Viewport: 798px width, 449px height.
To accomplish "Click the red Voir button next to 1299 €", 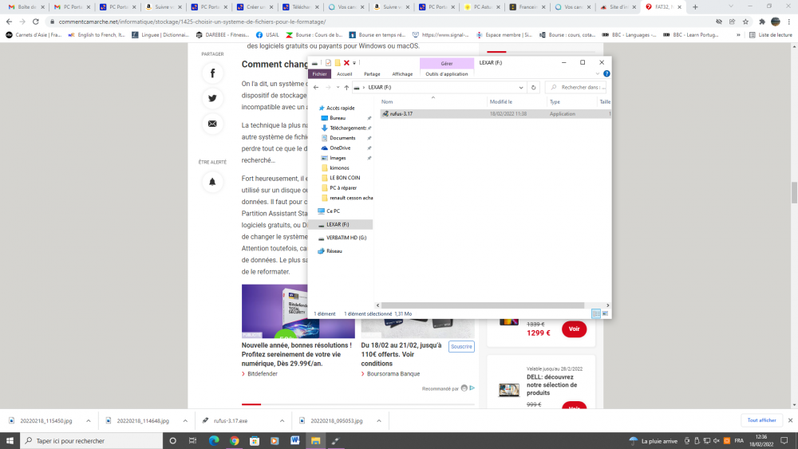I will pos(574,329).
